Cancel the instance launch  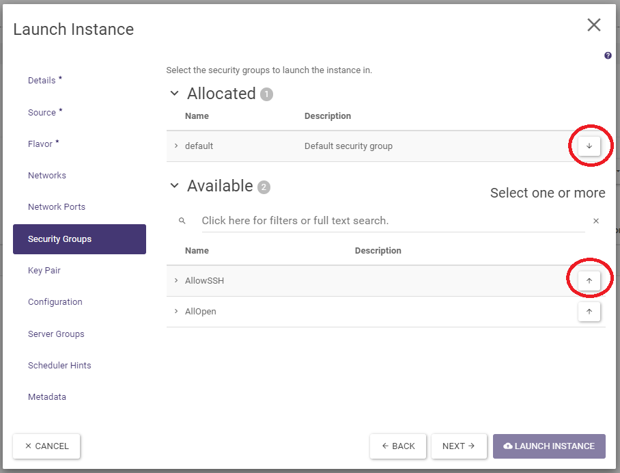coord(46,446)
